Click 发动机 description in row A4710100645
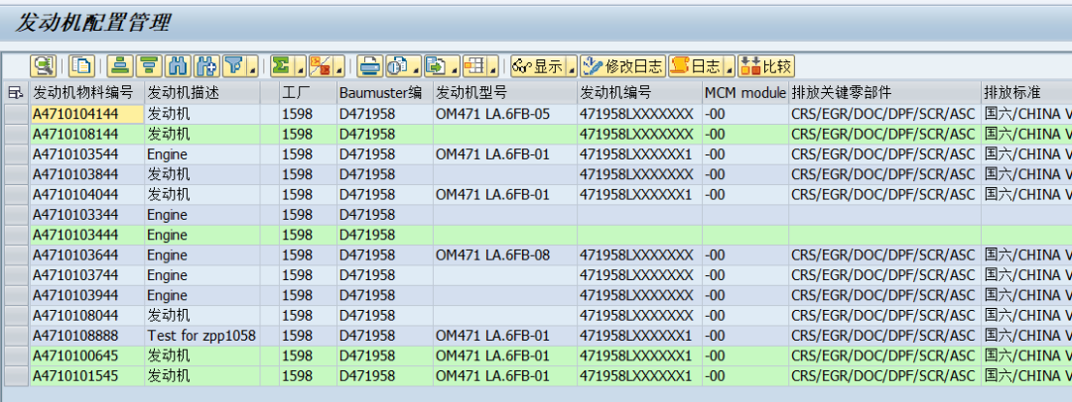 click(x=202, y=355)
